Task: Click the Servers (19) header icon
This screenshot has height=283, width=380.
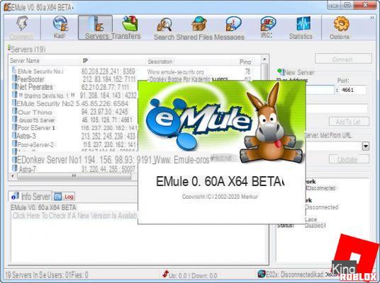Action: (9, 48)
